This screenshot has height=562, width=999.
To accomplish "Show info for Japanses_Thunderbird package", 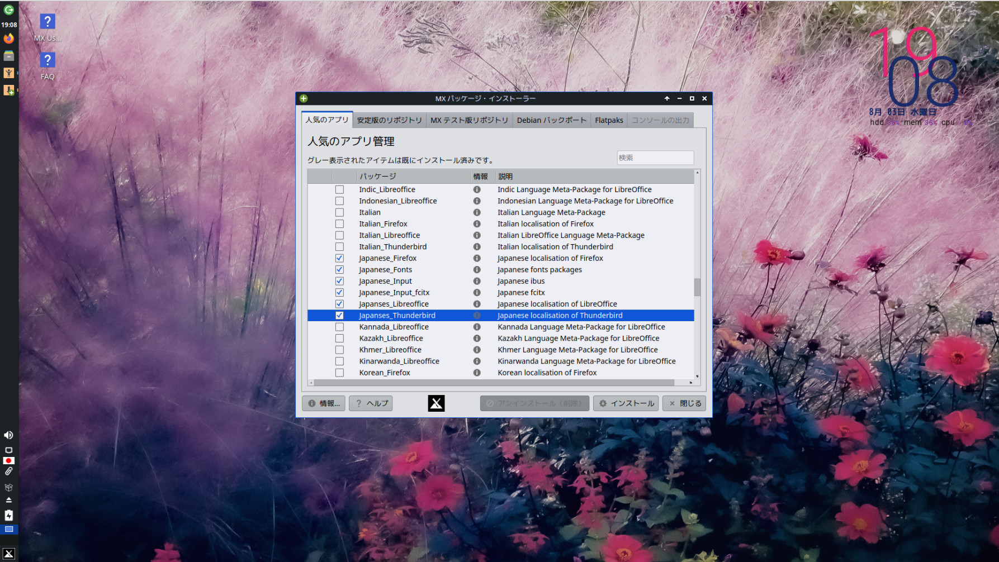I will (x=477, y=316).
